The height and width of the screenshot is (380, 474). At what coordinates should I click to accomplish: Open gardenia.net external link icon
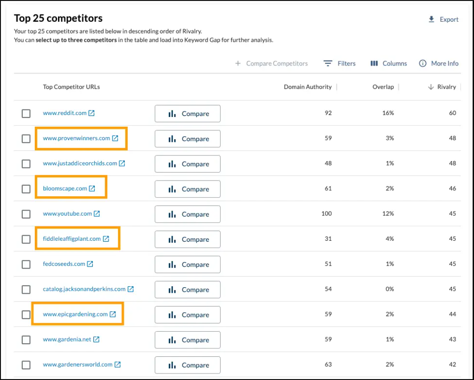[x=96, y=339]
